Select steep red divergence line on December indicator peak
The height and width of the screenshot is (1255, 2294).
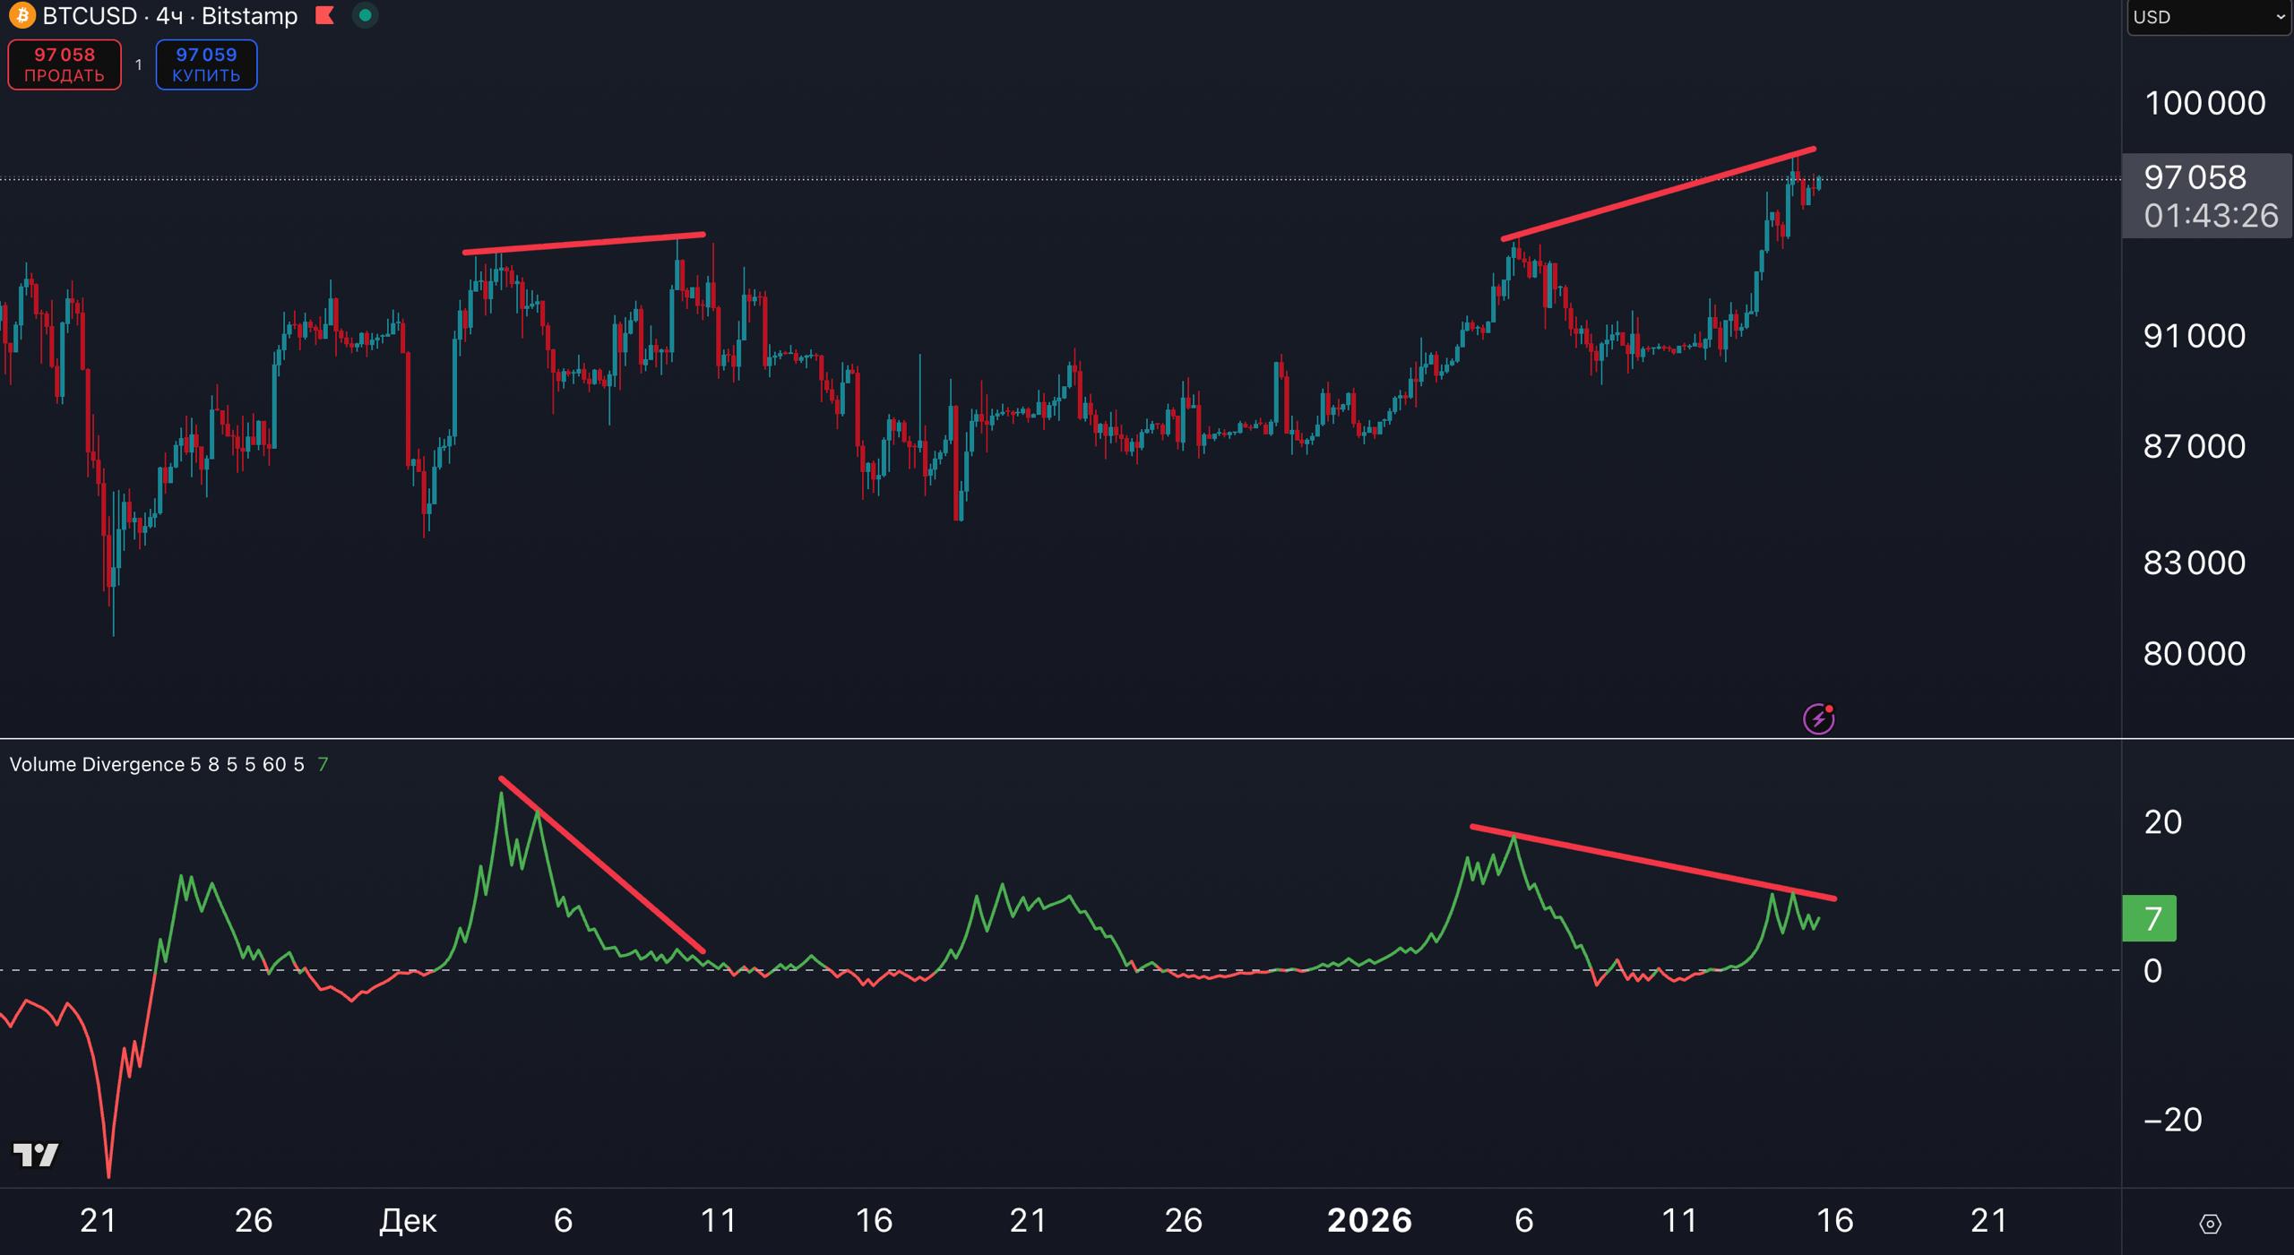tap(602, 865)
